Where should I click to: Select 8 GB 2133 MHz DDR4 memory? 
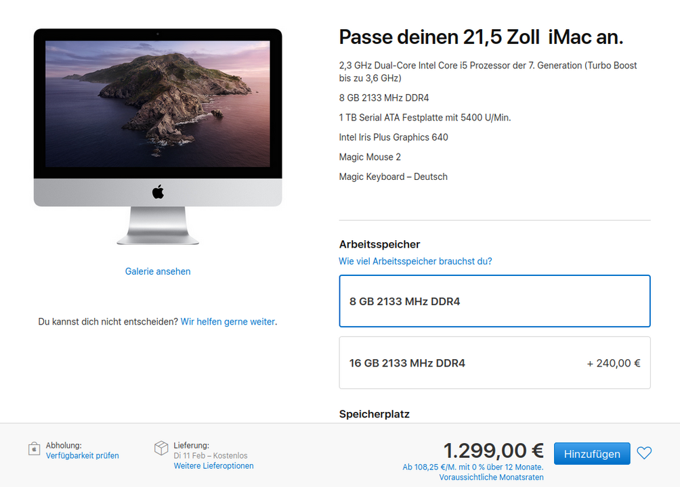tap(495, 301)
